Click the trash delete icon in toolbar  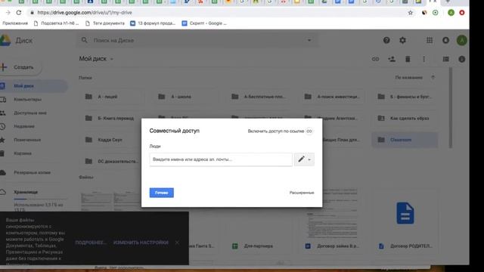point(408,59)
